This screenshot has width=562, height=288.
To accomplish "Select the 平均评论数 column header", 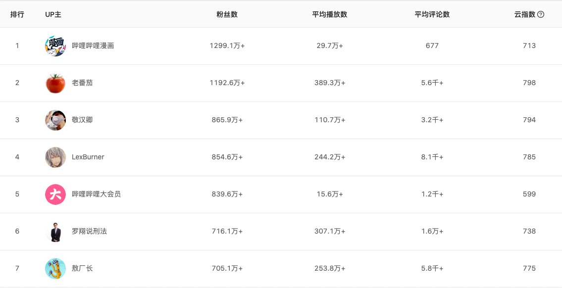I will (432, 14).
